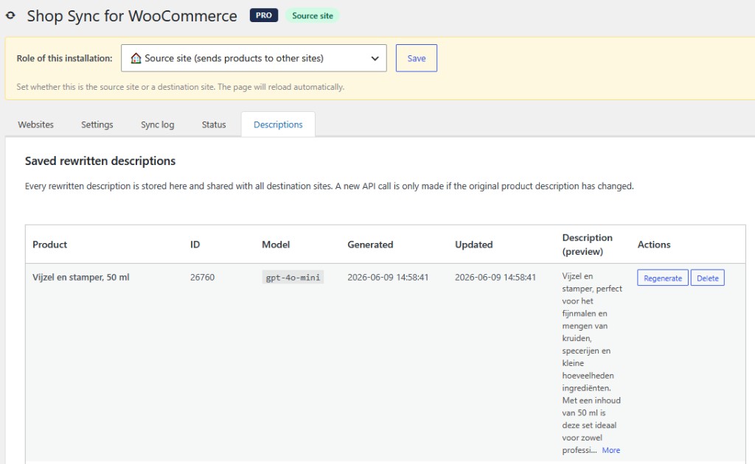Select the Descriptions tab
Image resolution: width=755 pixels, height=464 pixels.
(278, 124)
